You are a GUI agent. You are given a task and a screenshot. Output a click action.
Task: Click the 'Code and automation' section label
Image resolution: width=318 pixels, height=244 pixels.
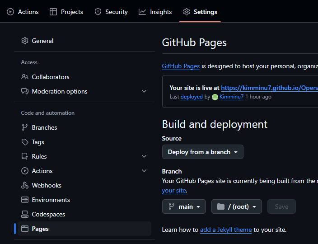[x=48, y=113]
